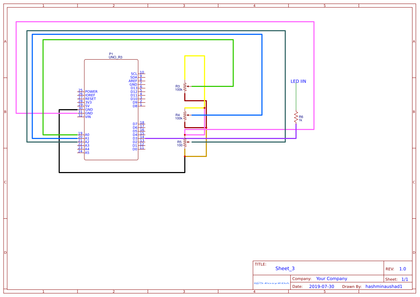The width and height of the screenshot is (420, 297).
Task: Click the A0 pin label
Action: 87,135
